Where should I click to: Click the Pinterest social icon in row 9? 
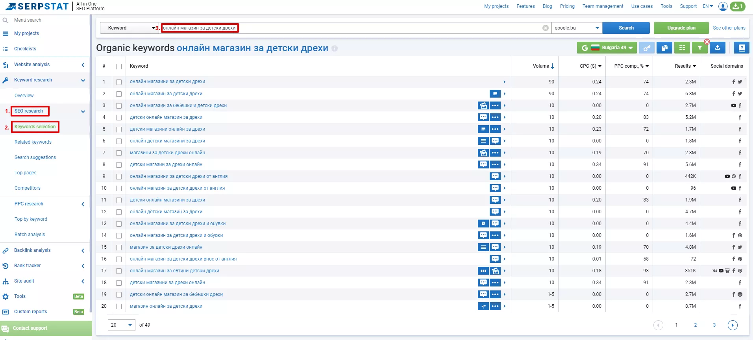(x=734, y=176)
